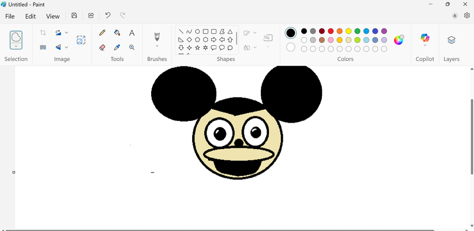Choose the Line shape
The width and height of the screenshot is (474, 231).
(x=181, y=32)
